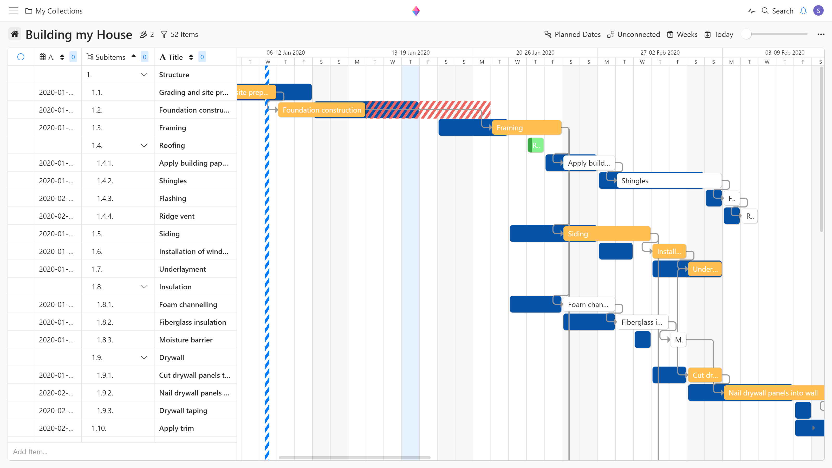The image size is (832, 468).
Task: Click the notifications bell icon
Action: [803, 11]
